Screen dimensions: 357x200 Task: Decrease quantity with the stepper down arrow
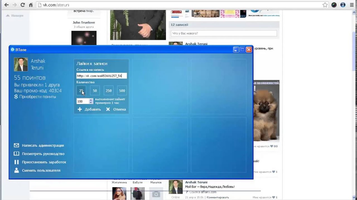[x=91, y=103]
